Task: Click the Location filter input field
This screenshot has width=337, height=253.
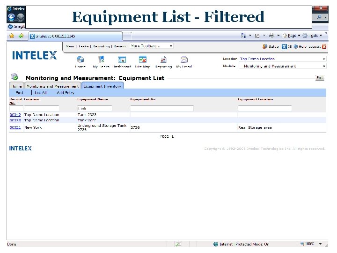Action: [42, 108]
